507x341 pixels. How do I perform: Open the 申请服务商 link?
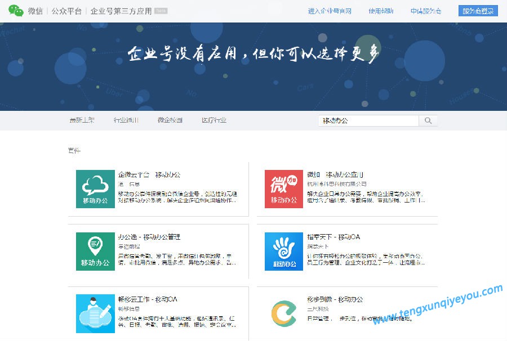(426, 11)
